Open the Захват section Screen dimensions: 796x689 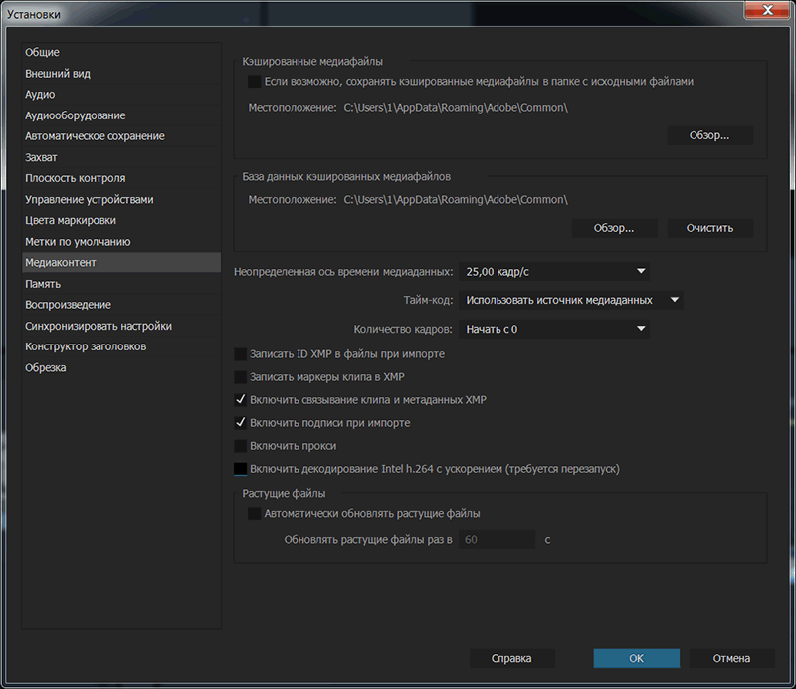121,157
